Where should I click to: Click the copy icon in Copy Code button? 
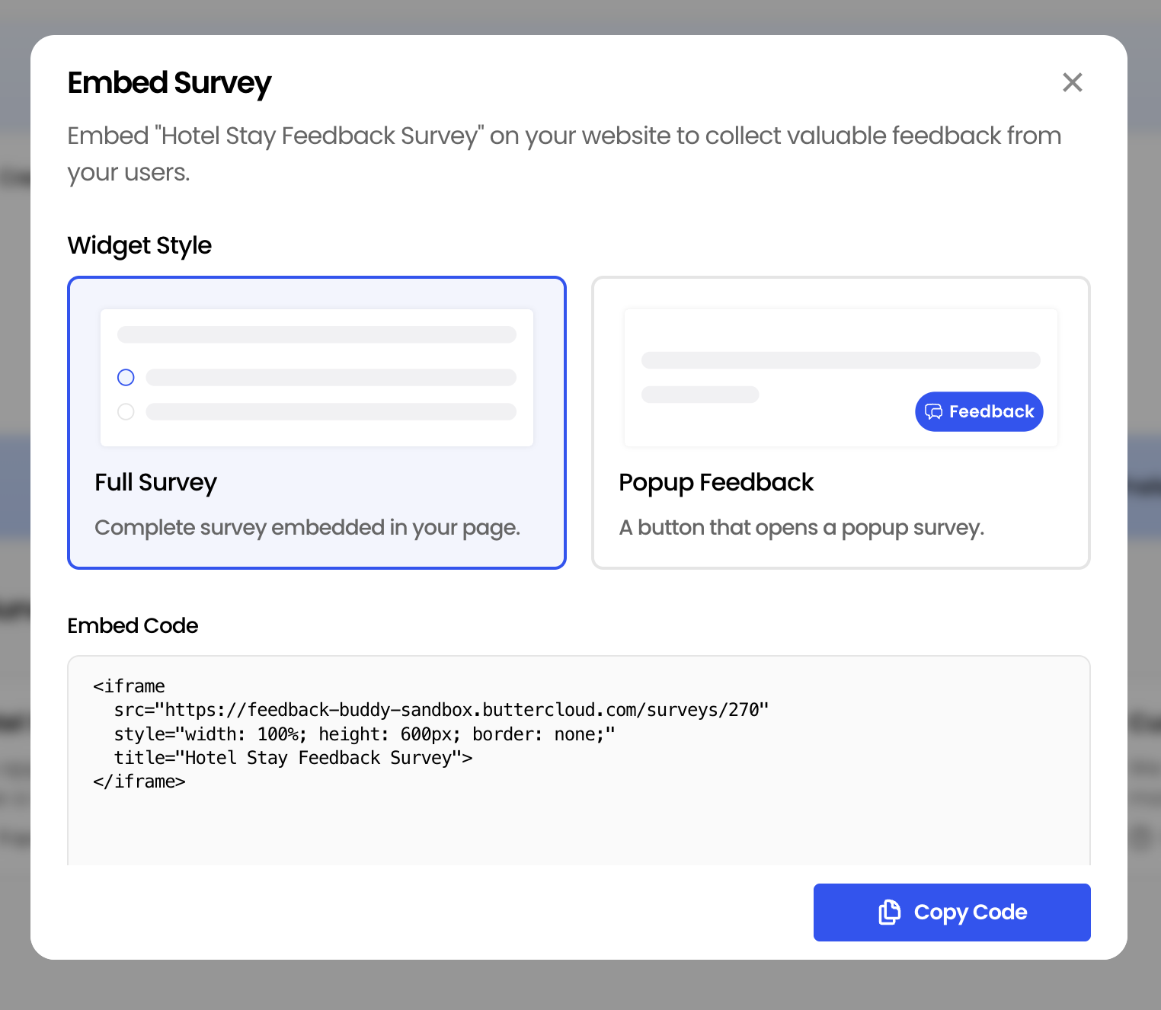[x=889, y=912]
